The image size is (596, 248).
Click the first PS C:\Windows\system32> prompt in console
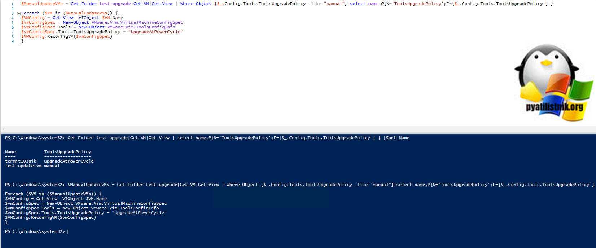coord(35,138)
